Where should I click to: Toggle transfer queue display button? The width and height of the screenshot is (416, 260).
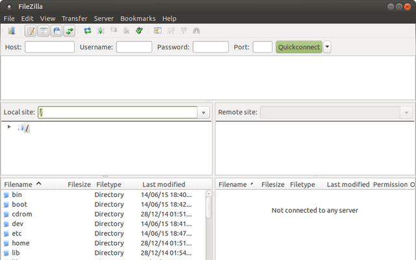(x=70, y=31)
